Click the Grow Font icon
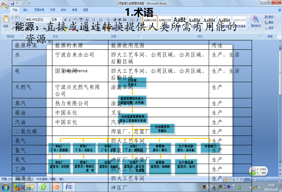This screenshot has height=192, width=282. tap(65, 20)
